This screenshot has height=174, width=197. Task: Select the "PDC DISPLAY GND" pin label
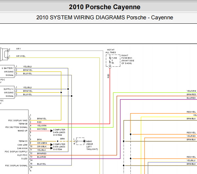tap(18, 120)
